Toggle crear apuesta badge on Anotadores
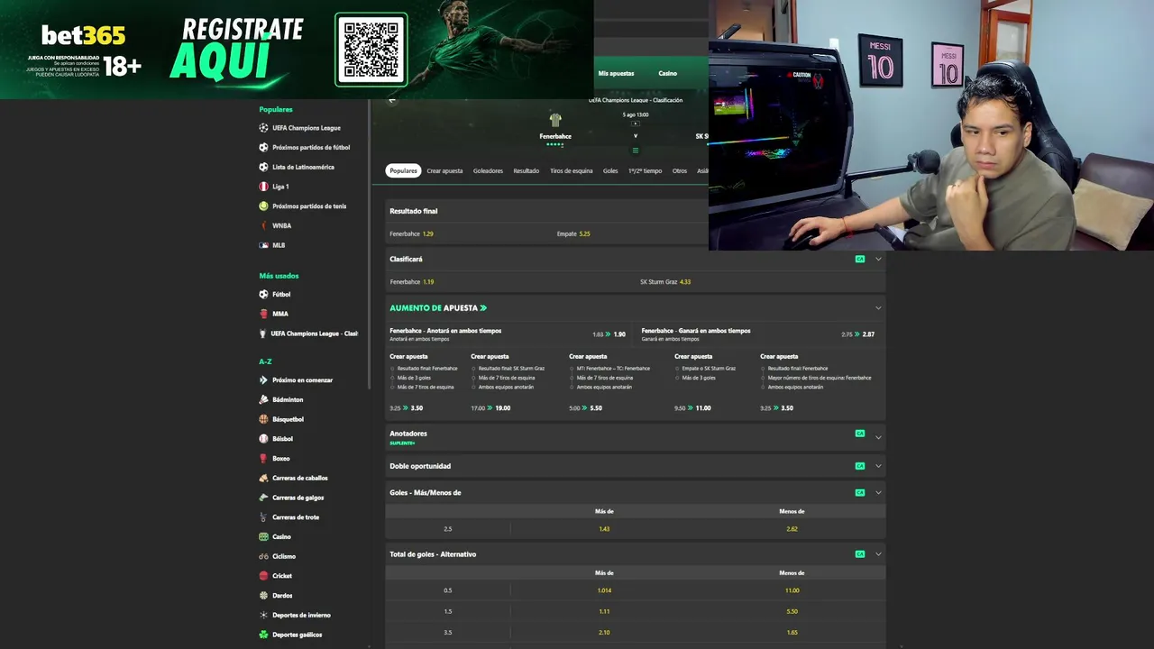The height and width of the screenshot is (649, 1154). (x=860, y=434)
